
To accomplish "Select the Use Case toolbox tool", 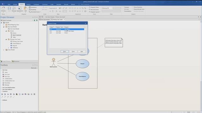I will click(6, 74).
